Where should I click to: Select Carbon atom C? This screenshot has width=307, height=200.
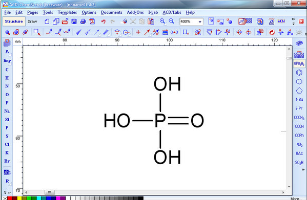point(7,70)
